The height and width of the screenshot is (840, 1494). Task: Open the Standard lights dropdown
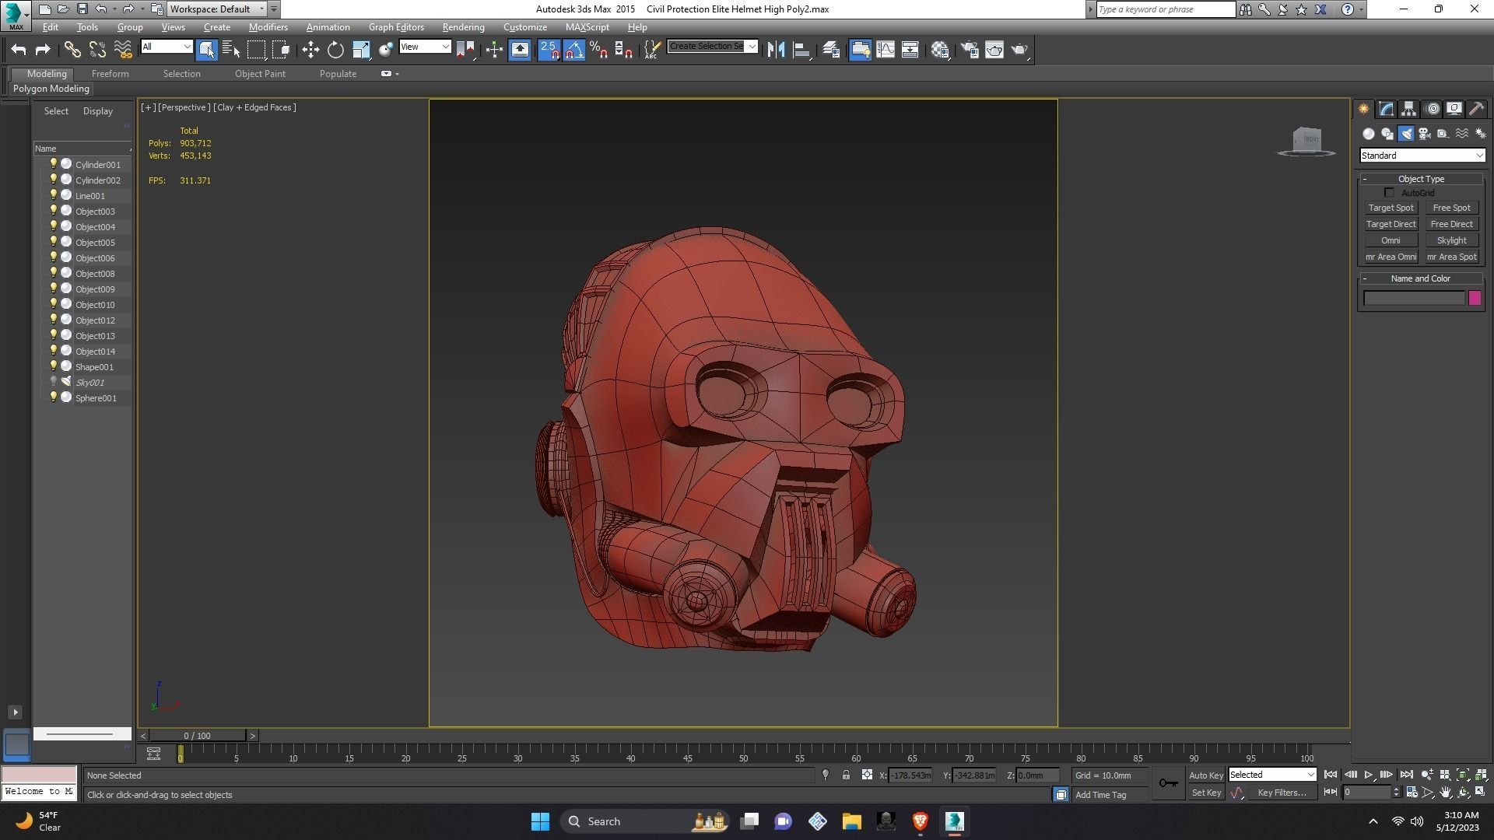(x=1420, y=156)
